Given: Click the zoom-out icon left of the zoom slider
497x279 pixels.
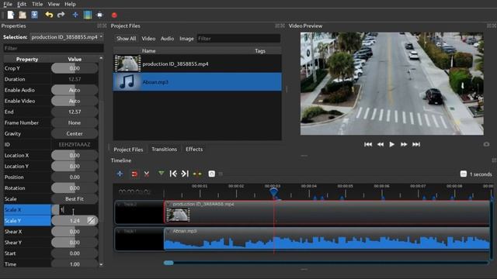Looking at the screenshot, I should [x=212, y=174].
